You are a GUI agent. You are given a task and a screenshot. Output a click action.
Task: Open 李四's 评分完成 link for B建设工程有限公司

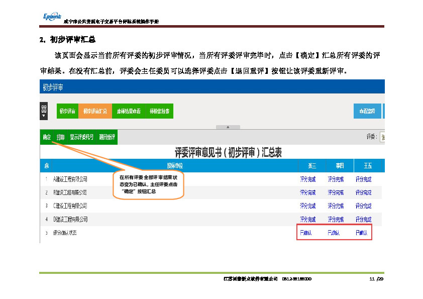pyautogui.click(x=336, y=192)
